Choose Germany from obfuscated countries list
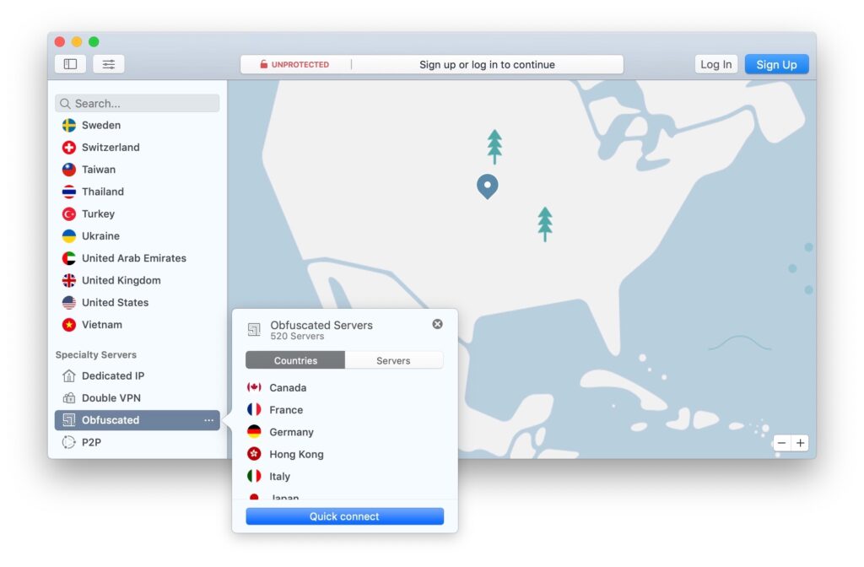The height and width of the screenshot is (567, 864). click(291, 432)
